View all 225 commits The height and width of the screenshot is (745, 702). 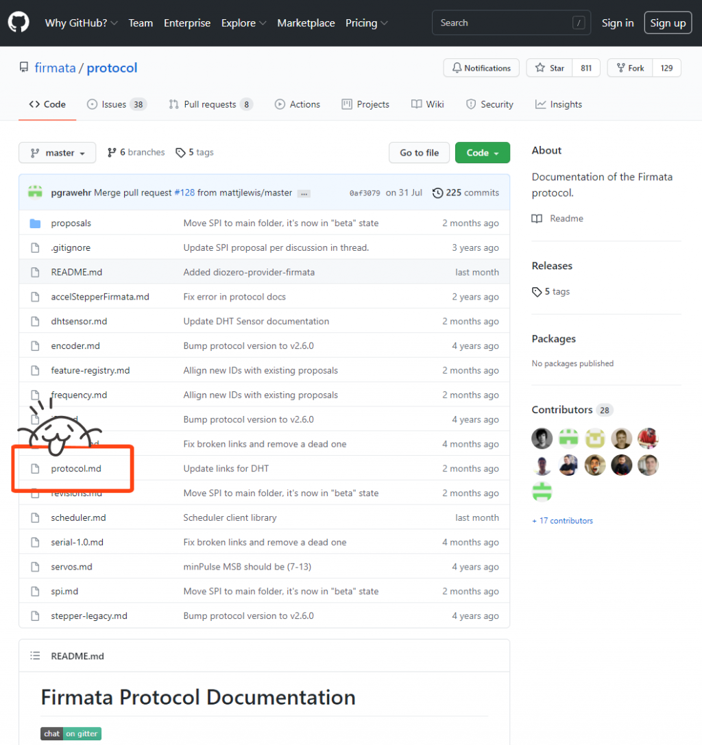coord(465,193)
